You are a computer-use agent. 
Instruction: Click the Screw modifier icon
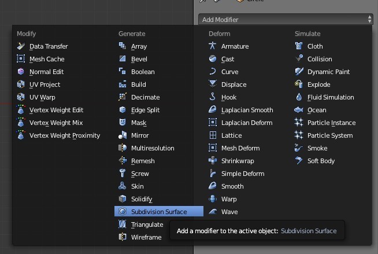(x=123, y=174)
